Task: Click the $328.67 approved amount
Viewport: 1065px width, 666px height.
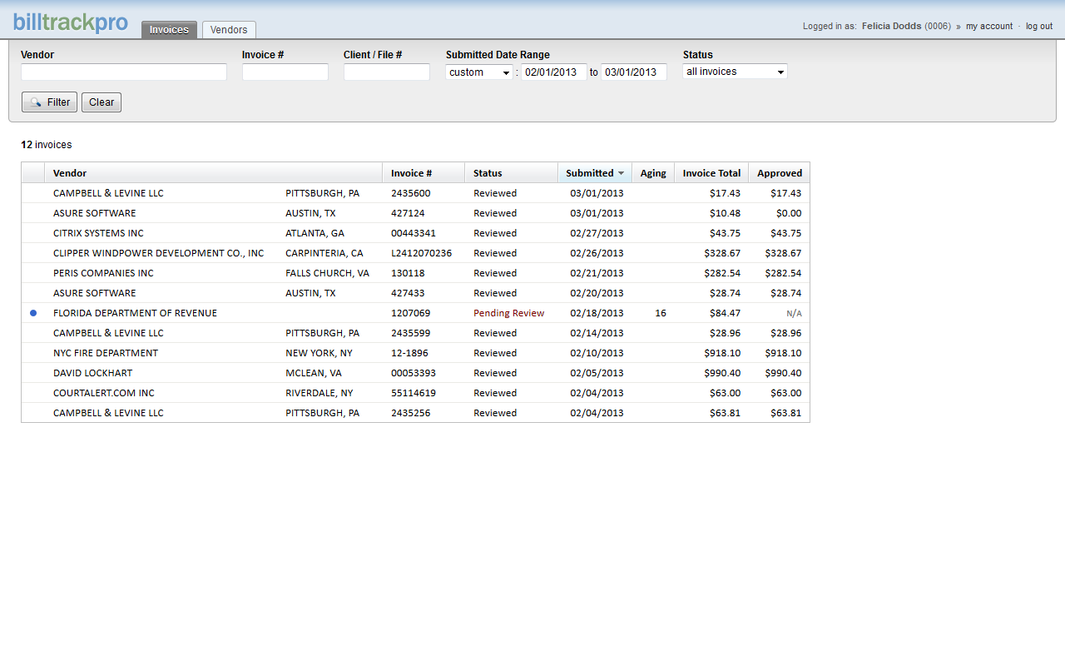Action: (784, 253)
